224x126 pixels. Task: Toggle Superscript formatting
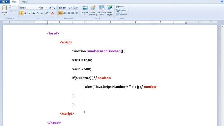tap(42, 13)
